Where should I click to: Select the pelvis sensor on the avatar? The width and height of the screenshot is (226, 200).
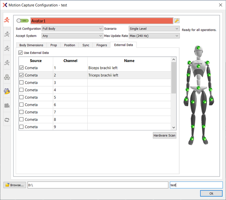click(x=198, y=88)
